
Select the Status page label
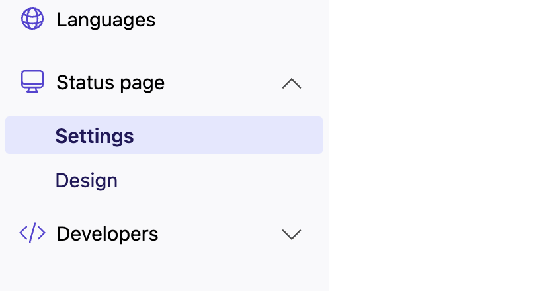[x=110, y=83]
